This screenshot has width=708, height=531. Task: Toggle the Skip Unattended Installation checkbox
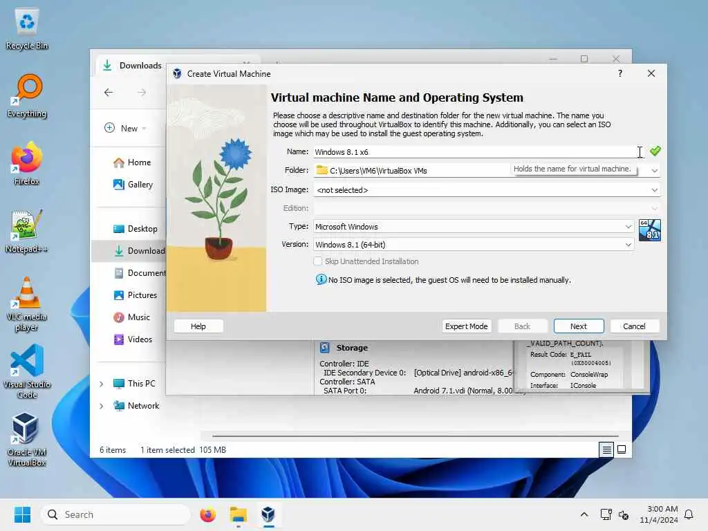click(318, 261)
